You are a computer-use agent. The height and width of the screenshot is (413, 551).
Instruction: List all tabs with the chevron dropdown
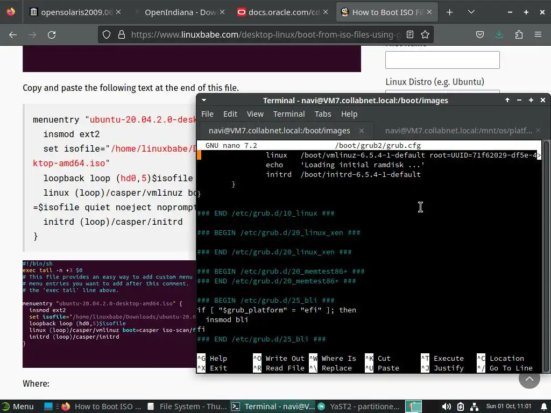click(x=471, y=12)
